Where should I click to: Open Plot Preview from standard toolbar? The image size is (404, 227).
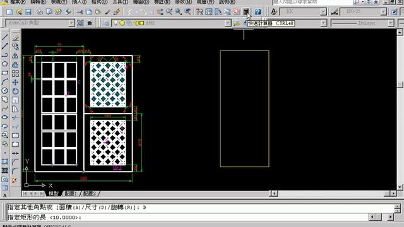49,11
